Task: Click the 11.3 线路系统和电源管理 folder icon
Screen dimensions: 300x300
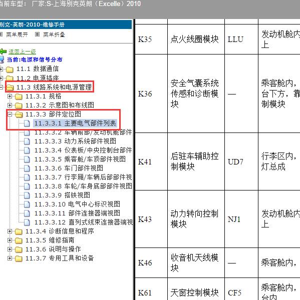Action: (10, 87)
